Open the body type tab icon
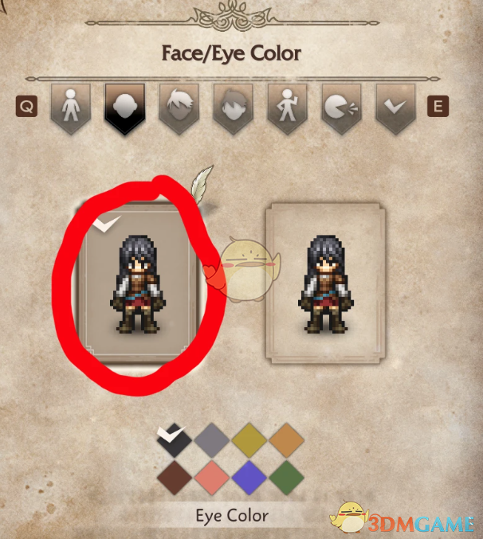This screenshot has height=539, width=483. [x=71, y=107]
